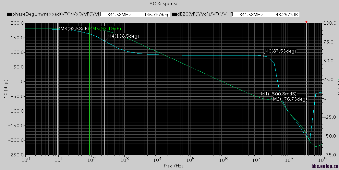Screen dimensions: 339x170
Task: Click the -186.787deg phase readout field
Action: point(151,15)
